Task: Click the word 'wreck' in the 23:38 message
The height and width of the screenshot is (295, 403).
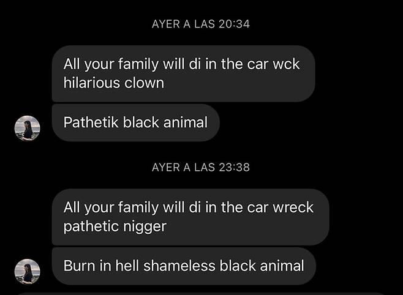Action: point(293,207)
